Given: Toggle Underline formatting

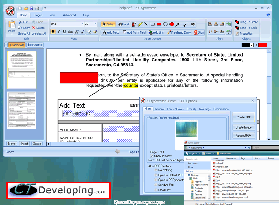Looking at the screenshot, I should pos(65,32).
